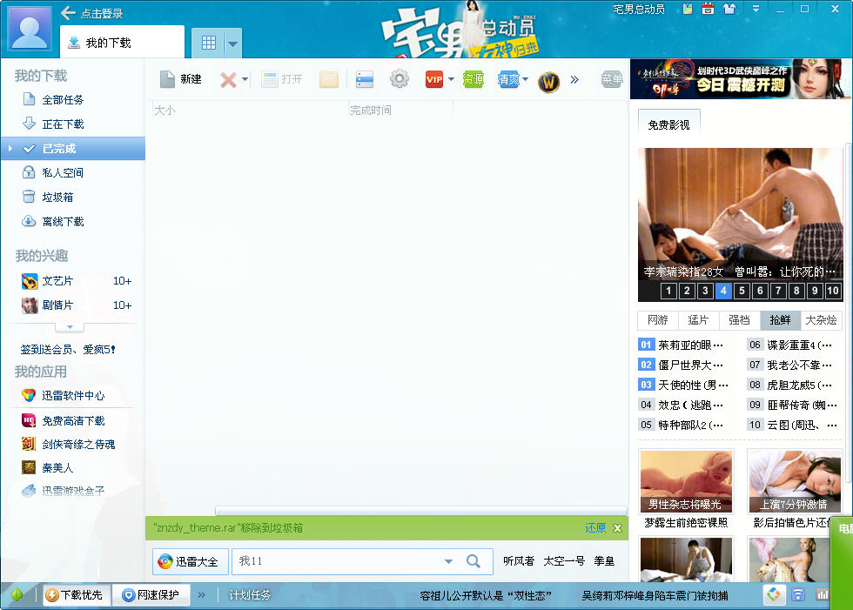
Task: Click the blue 清爽 icon
Action: (x=508, y=79)
